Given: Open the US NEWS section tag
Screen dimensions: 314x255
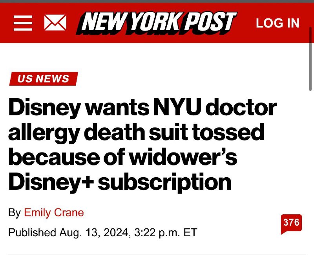Looking at the screenshot, I should coord(43,79).
